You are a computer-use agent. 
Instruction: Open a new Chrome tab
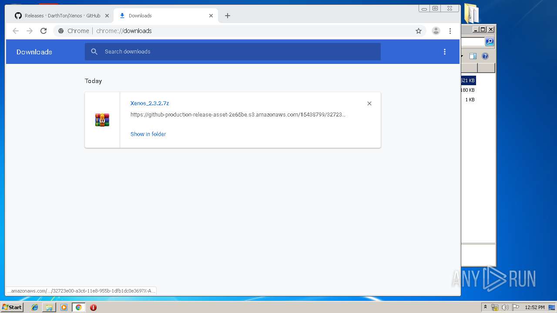tap(227, 16)
